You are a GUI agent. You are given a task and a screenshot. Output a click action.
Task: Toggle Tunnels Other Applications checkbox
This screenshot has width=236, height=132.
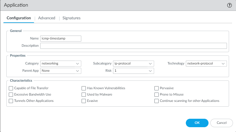click(x=11, y=101)
